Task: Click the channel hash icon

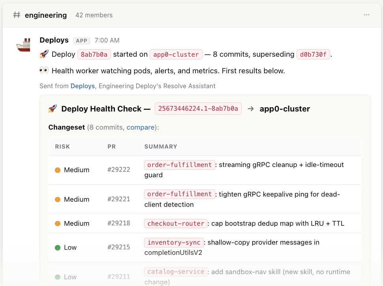Action: [x=17, y=15]
